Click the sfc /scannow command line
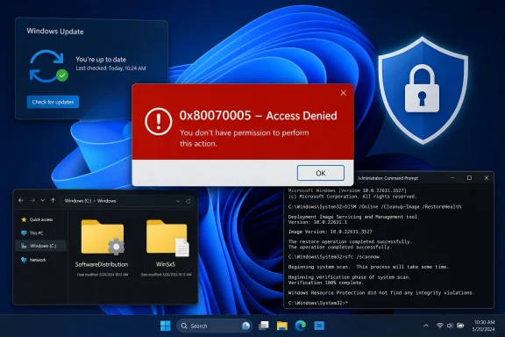This screenshot has width=505, height=337. [334, 257]
